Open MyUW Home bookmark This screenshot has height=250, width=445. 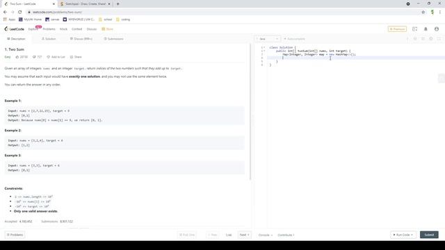click(x=30, y=19)
